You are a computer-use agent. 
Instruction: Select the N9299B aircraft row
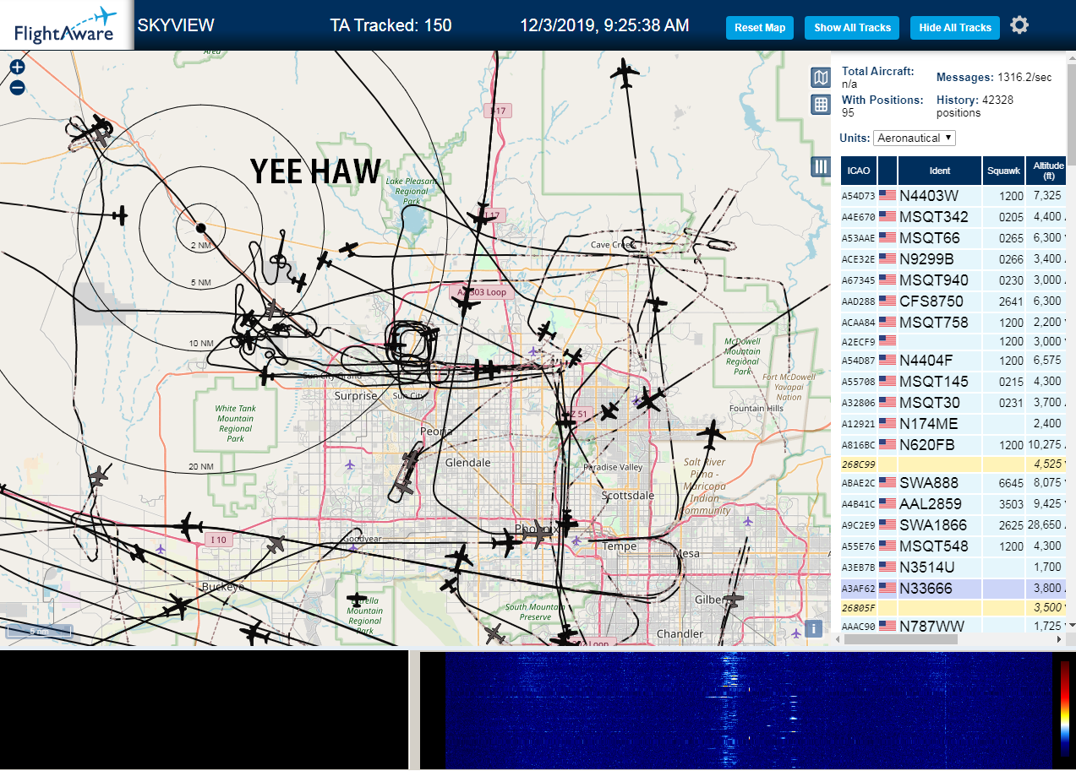click(x=953, y=259)
